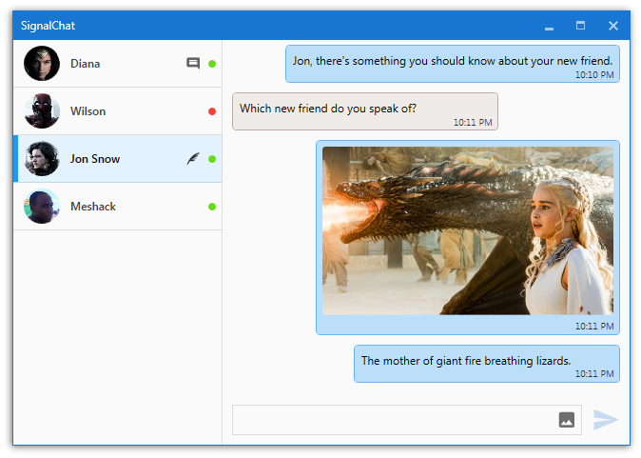Click the message starting 'Jon, there's something'
641x458 pixels.
coord(453,64)
